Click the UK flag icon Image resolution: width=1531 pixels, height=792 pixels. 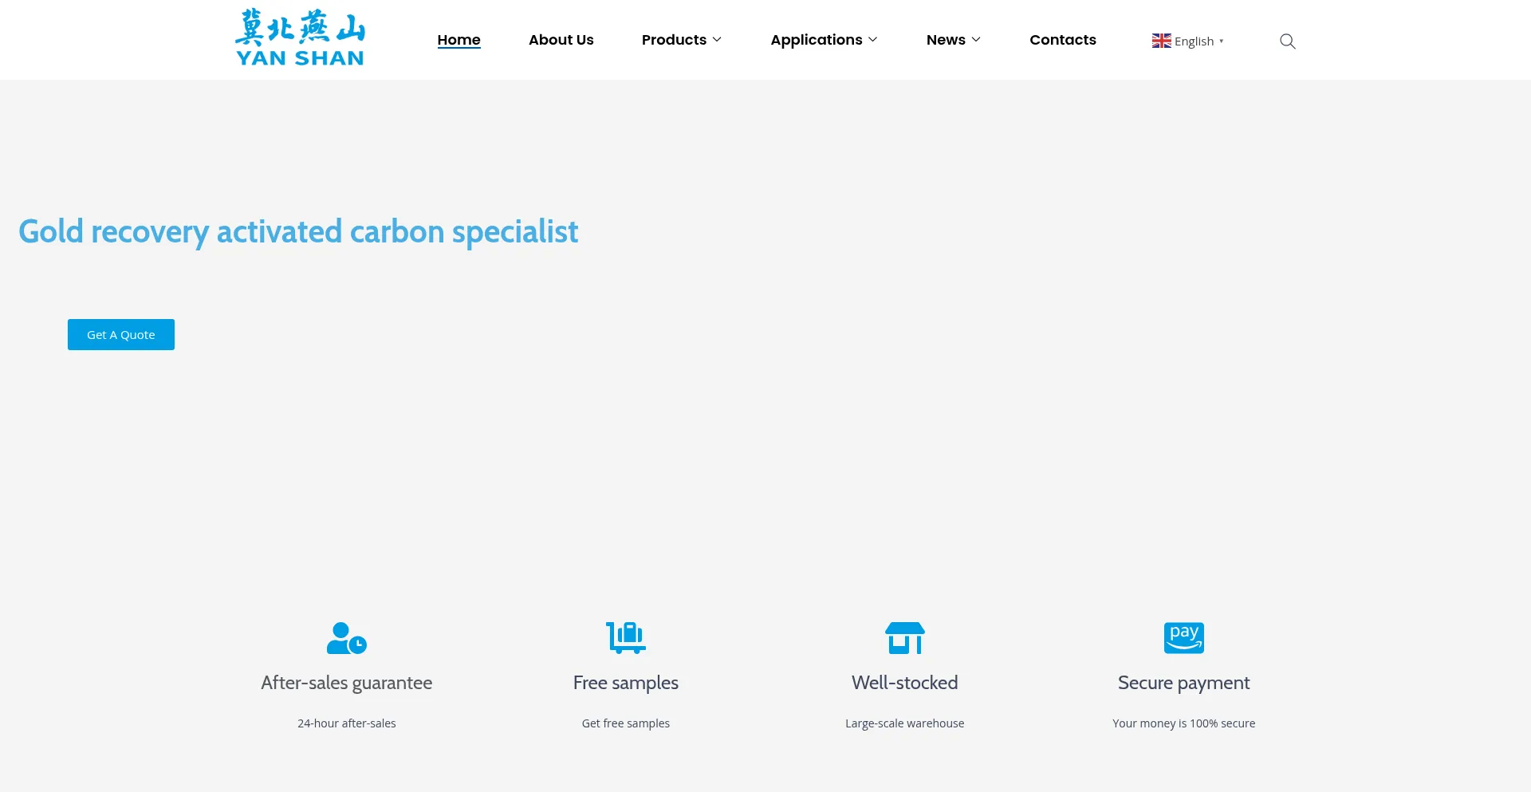(1161, 41)
